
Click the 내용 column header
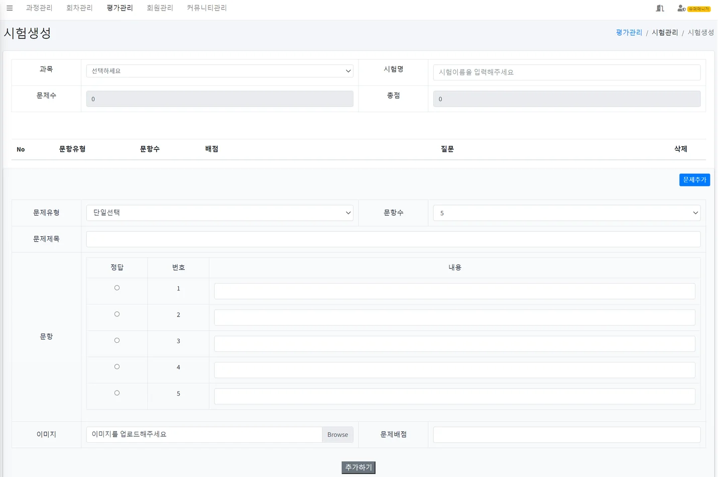[x=454, y=267]
